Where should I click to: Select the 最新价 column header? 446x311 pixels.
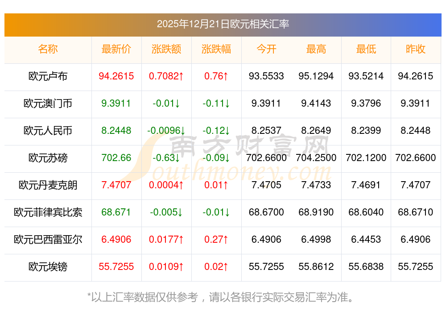[116, 49]
